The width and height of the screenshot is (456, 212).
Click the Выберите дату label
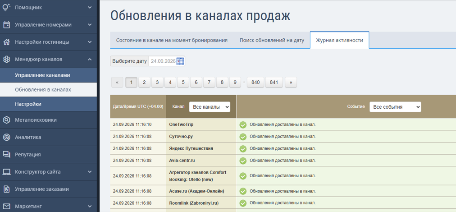129,61
